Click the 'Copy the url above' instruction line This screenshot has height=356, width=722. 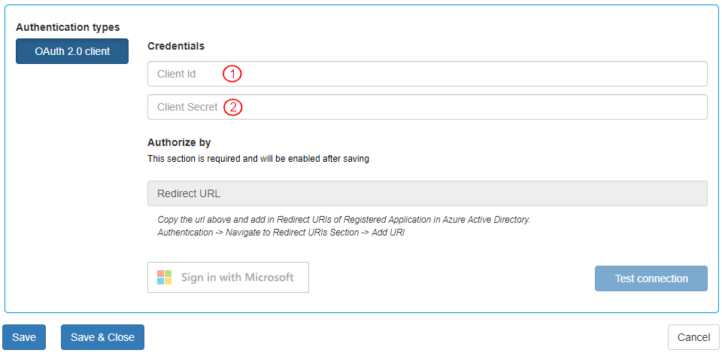tap(344, 220)
